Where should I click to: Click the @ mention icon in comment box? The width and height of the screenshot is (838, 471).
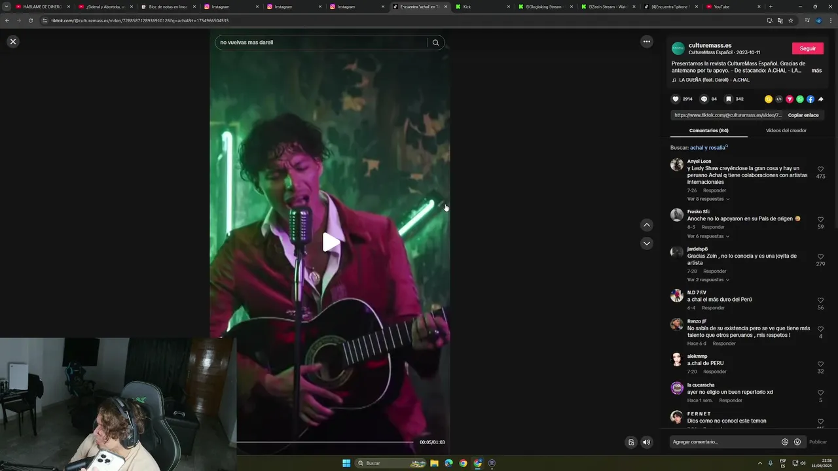[x=784, y=442]
